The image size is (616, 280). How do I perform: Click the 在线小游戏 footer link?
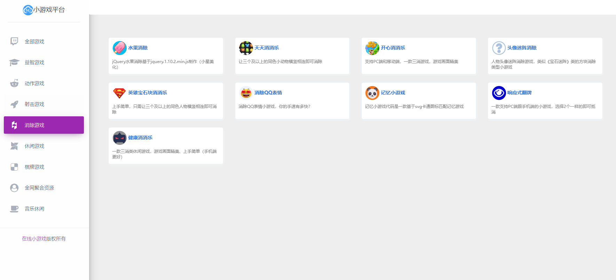(x=34, y=239)
